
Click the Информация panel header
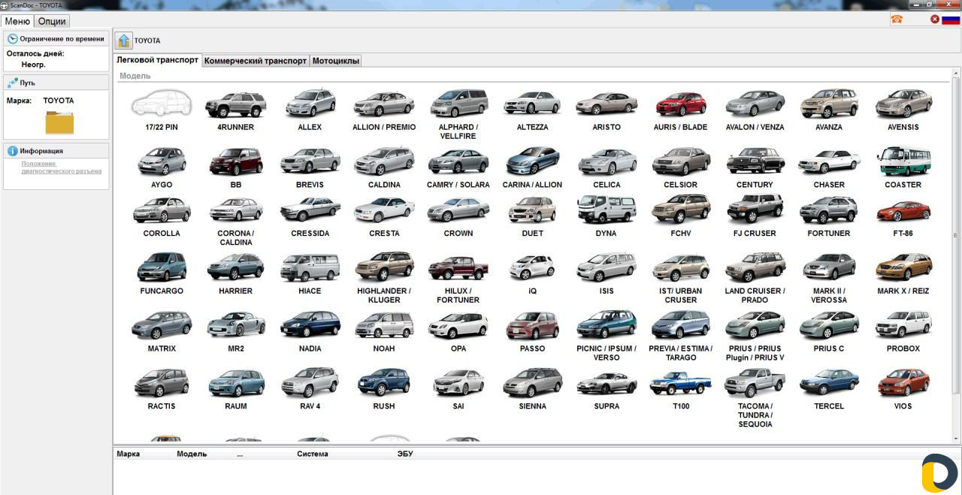coord(56,150)
